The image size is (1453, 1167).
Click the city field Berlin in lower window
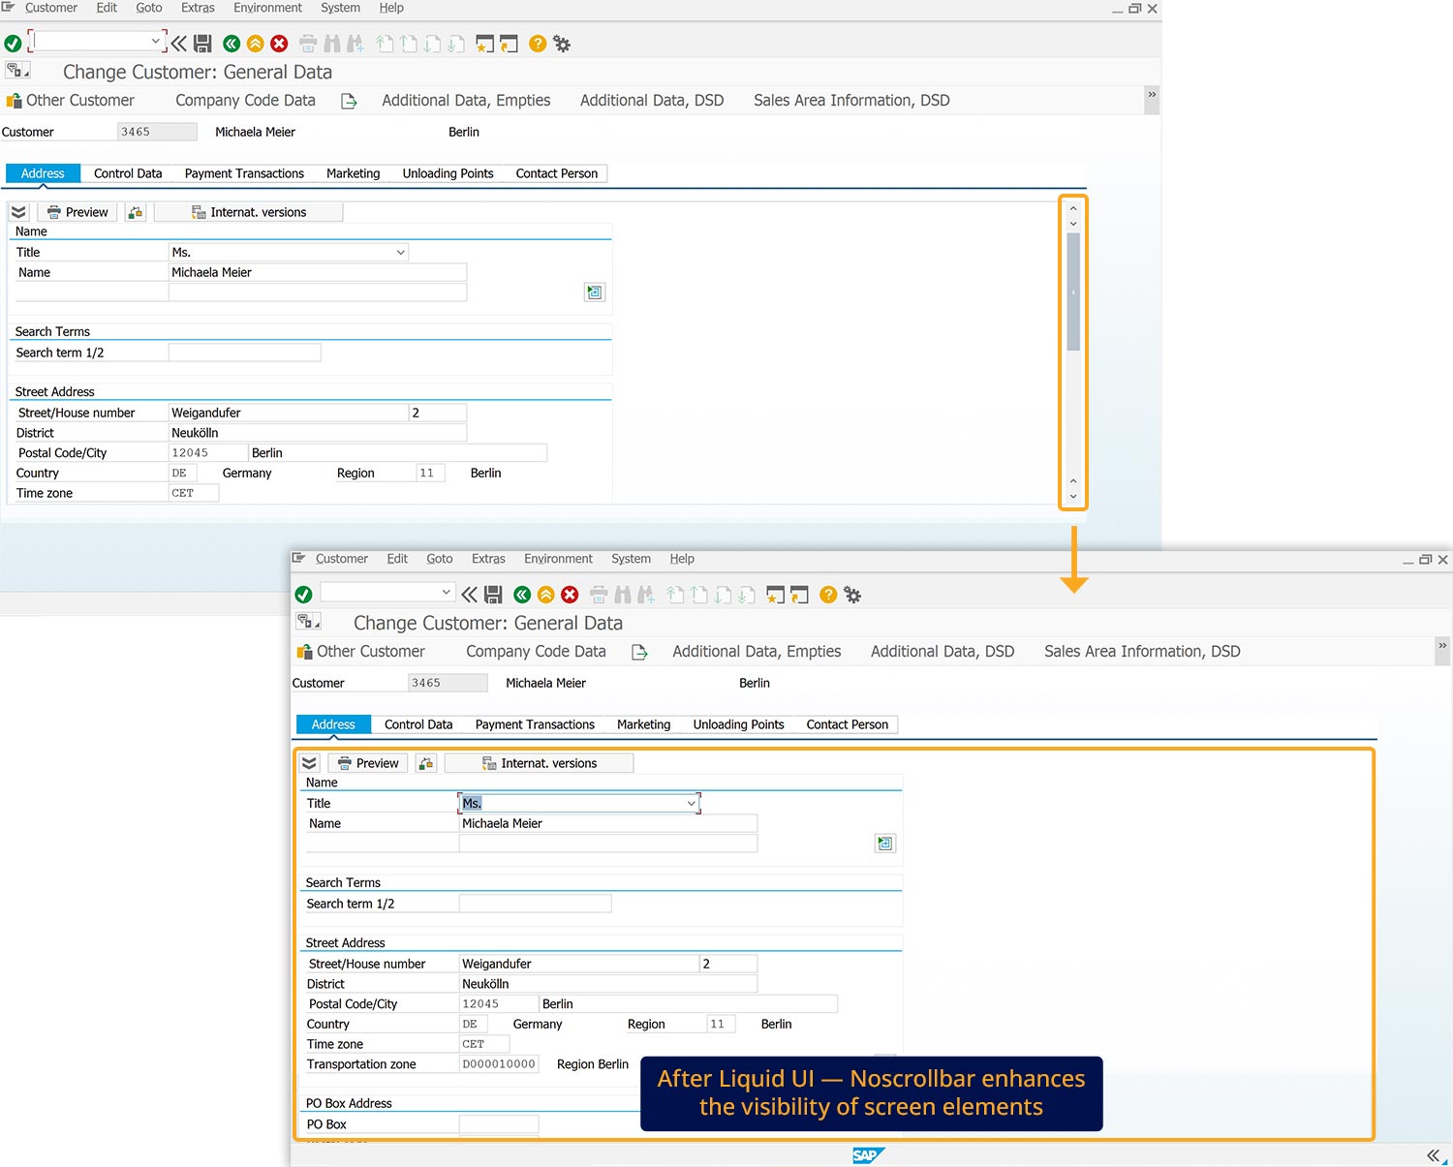click(x=689, y=1004)
